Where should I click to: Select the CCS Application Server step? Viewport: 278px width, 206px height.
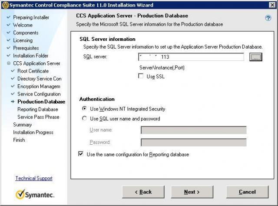36,63
